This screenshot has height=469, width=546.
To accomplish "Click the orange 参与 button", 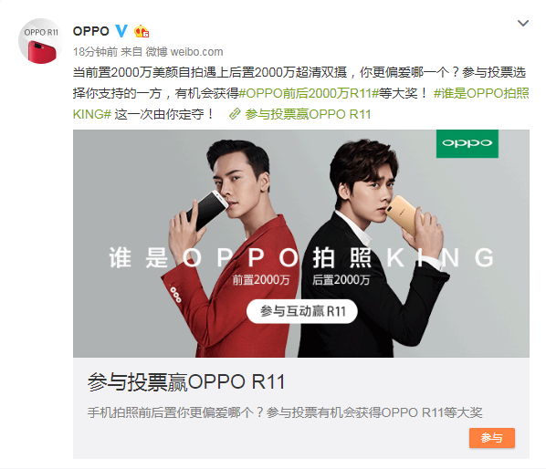I will (492, 438).
